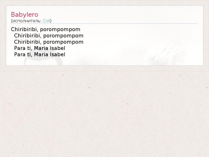Open the Coil artist link
Viewport: 209px width, 157px height.
tap(47, 21)
